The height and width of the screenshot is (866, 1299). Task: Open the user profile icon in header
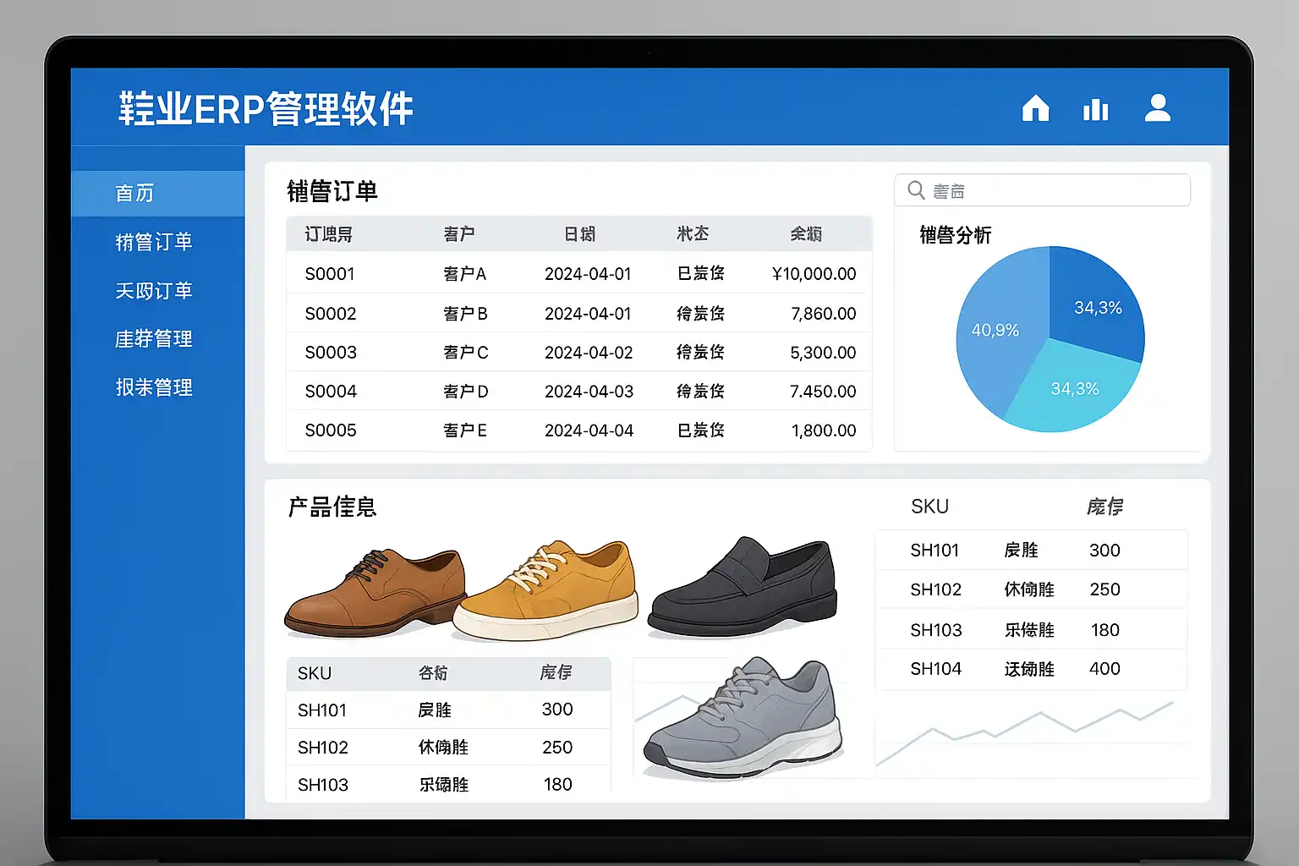1158,107
